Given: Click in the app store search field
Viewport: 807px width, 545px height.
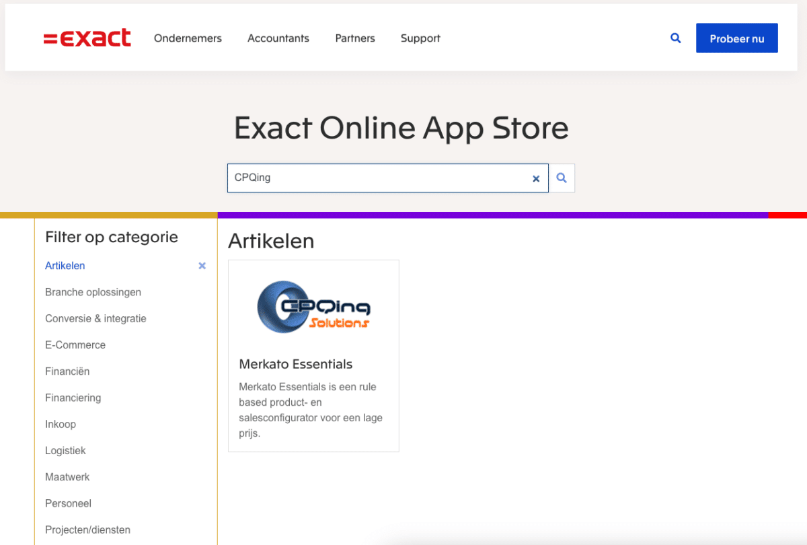Looking at the screenshot, I should coord(377,178).
